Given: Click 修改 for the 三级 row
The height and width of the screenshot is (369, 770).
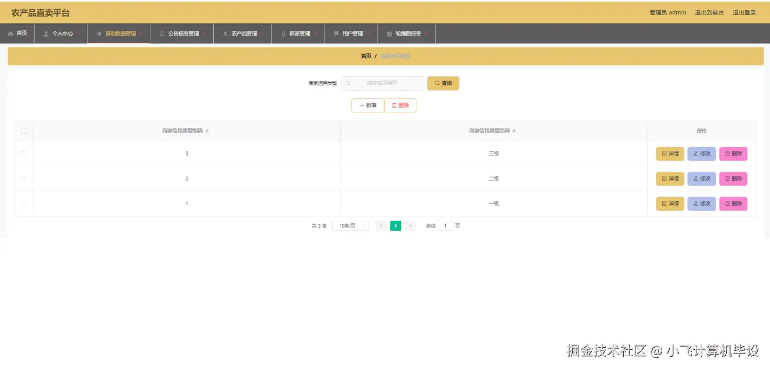Looking at the screenshot, I should [702, 154].
